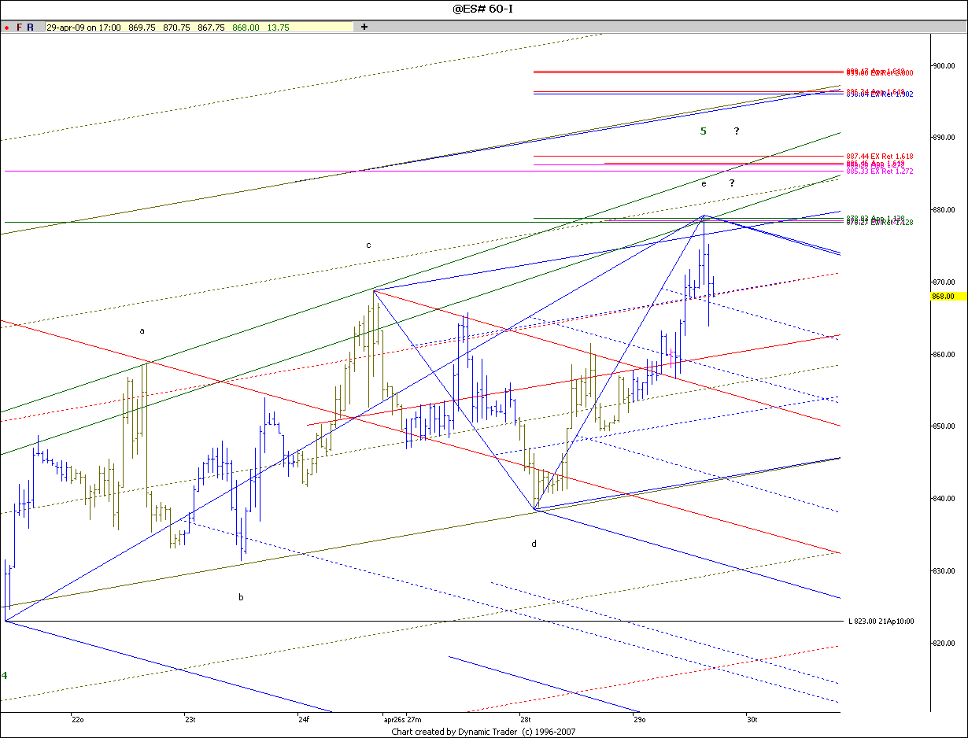Click the bar data readout field
This screenshot has height=738, width=968.
click(x=199, y=27)
